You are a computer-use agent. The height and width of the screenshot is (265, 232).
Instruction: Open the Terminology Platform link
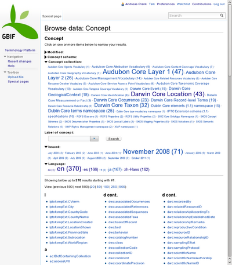20,50
